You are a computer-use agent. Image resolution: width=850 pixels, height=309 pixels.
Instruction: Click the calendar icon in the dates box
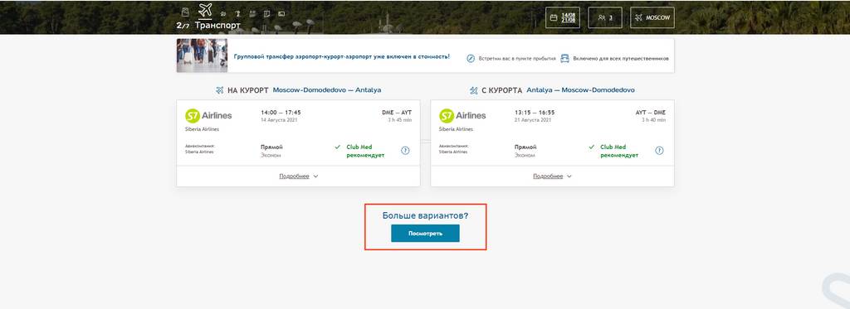(x=554, y=17)
